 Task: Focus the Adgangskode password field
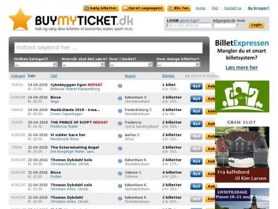tap(224, 25)
